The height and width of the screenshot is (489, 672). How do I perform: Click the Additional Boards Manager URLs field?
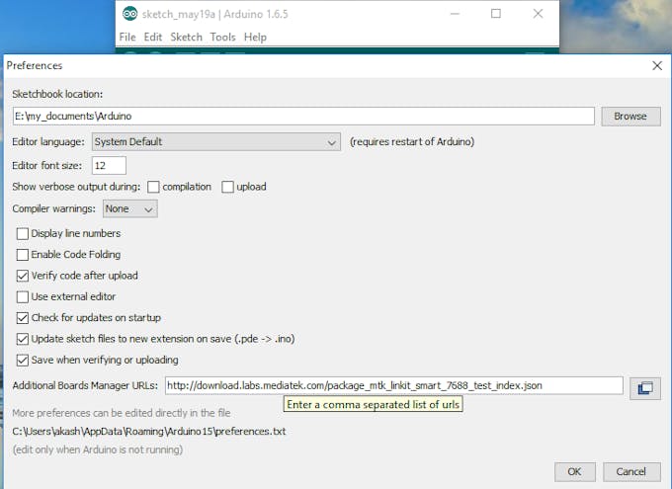(394, 385)
